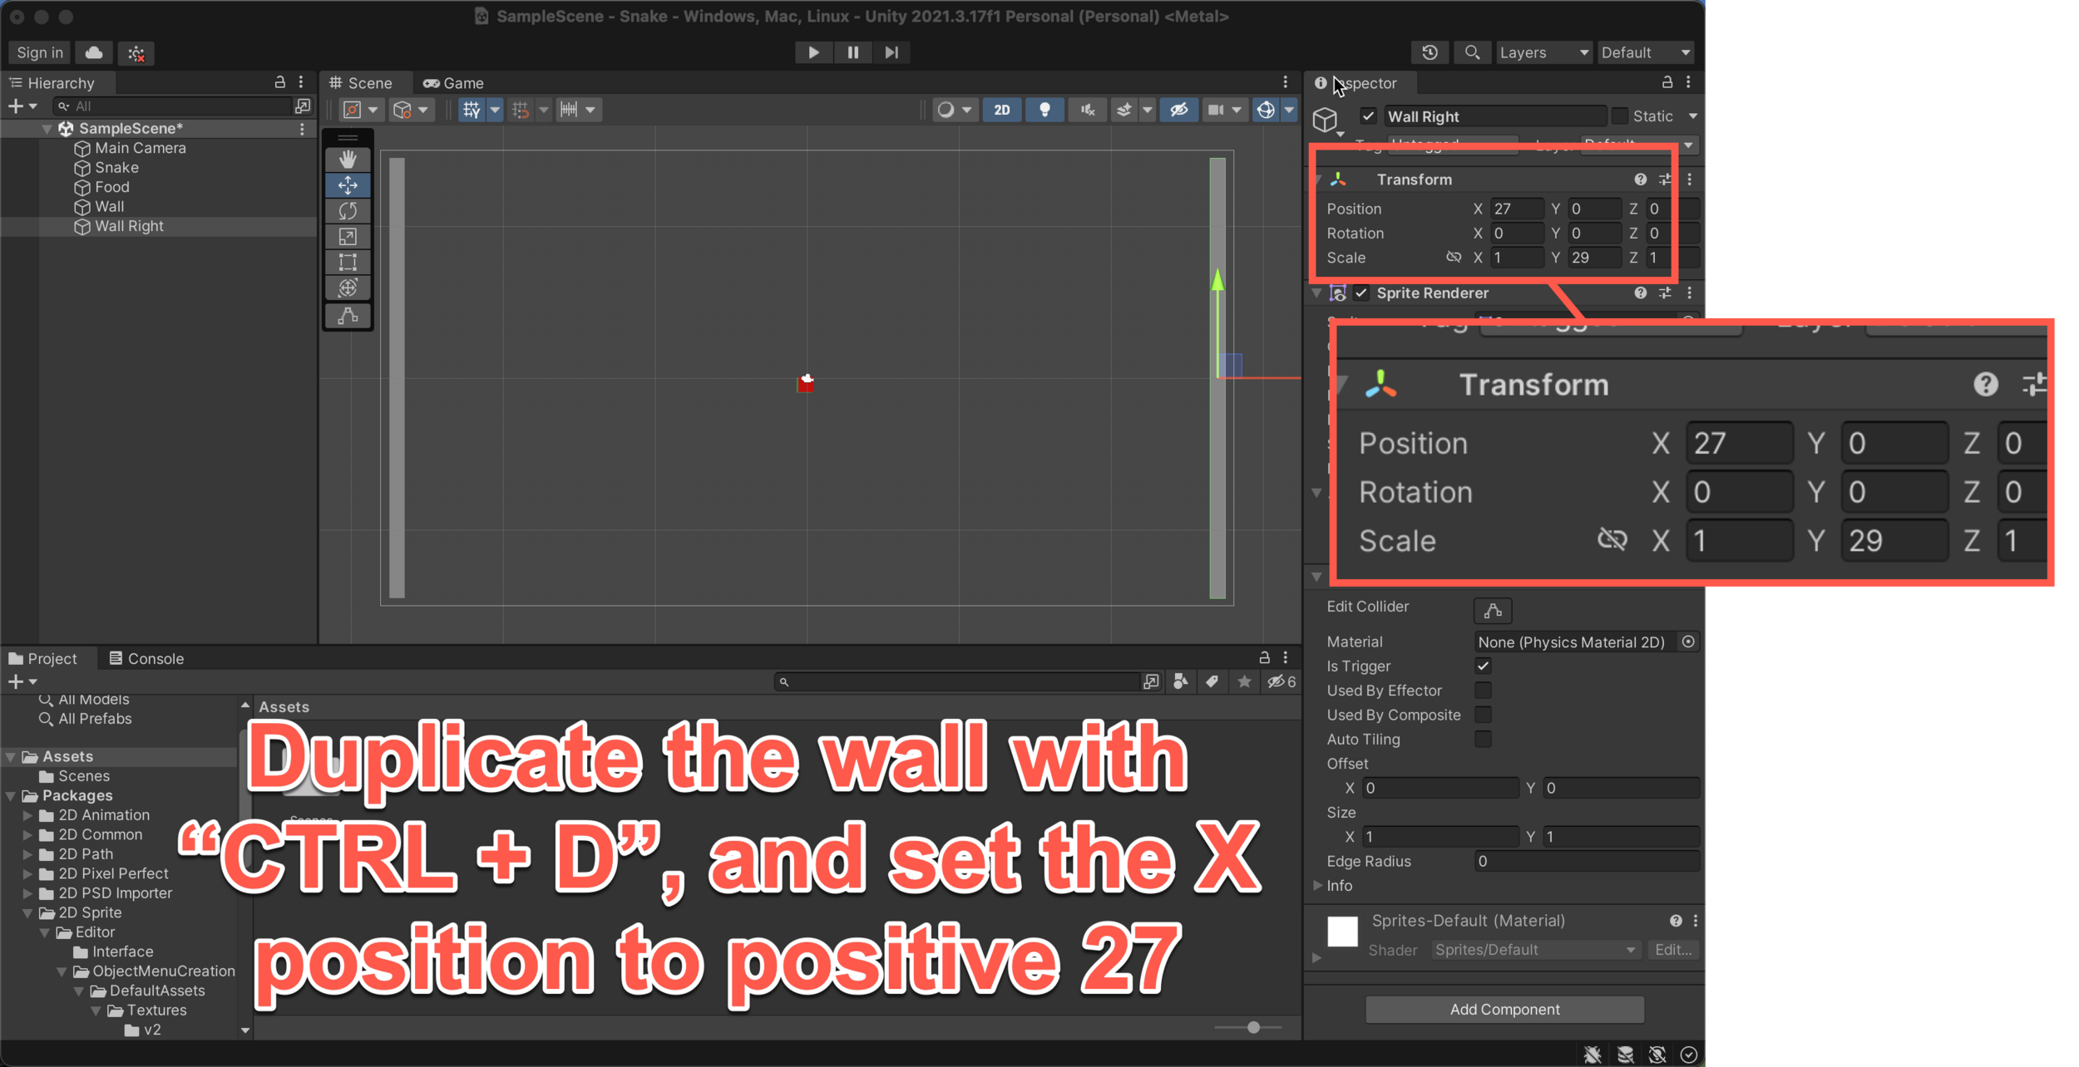Click the Add Component button
Image resolution: width=2079 pixels, height=1067 pixels.
(1504, 1009)
